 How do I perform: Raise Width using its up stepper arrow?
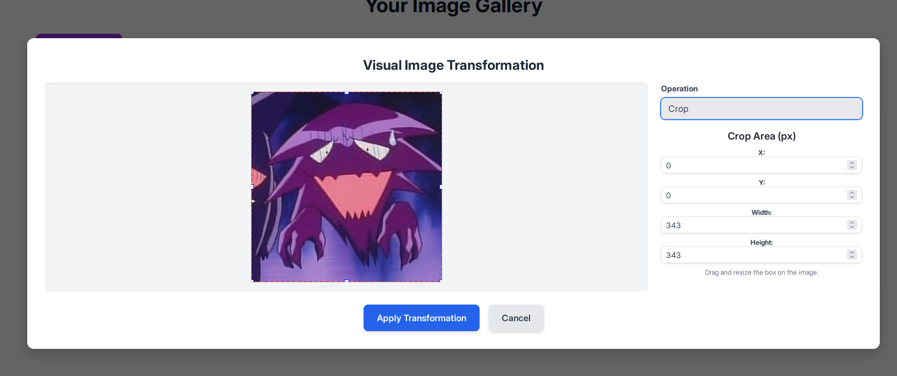pyautogui.click(x=852, y=223)
